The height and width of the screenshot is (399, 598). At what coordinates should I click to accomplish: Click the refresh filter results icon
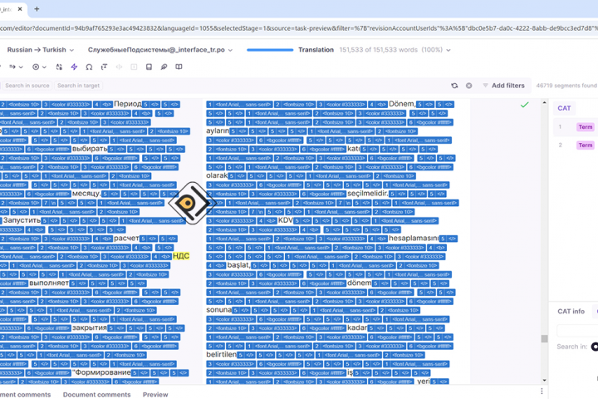tap(454, 86)
